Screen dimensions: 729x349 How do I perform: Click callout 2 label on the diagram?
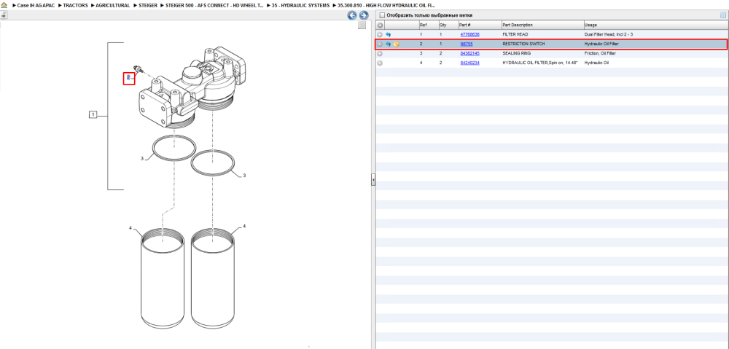(129, 79)
